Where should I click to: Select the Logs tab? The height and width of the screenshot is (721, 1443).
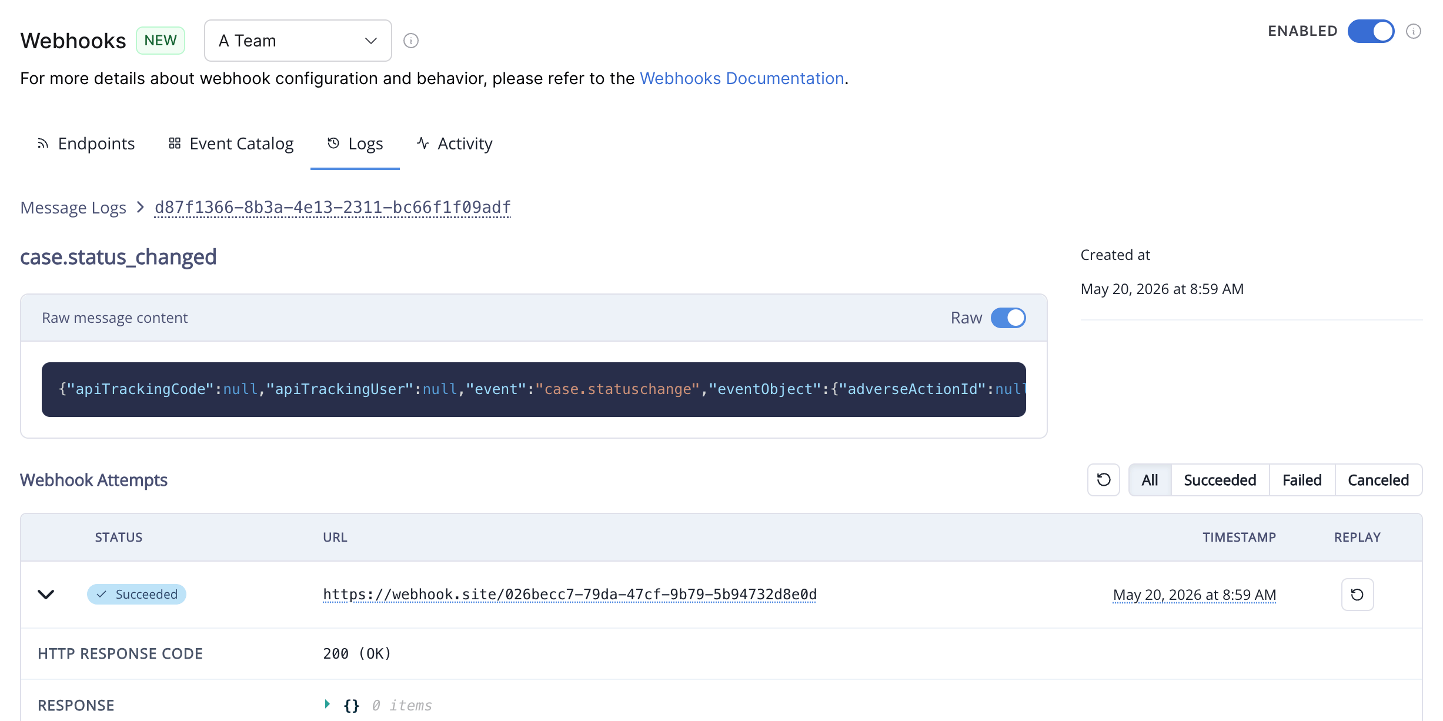click(x=355, y=143)
